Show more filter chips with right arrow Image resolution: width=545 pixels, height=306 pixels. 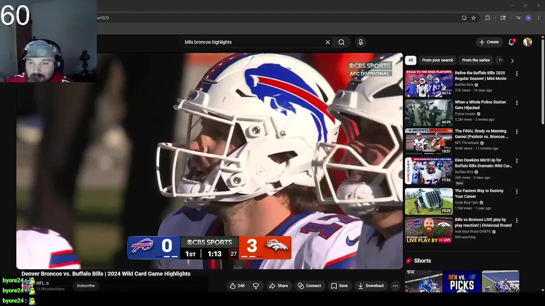pos(512,60)
